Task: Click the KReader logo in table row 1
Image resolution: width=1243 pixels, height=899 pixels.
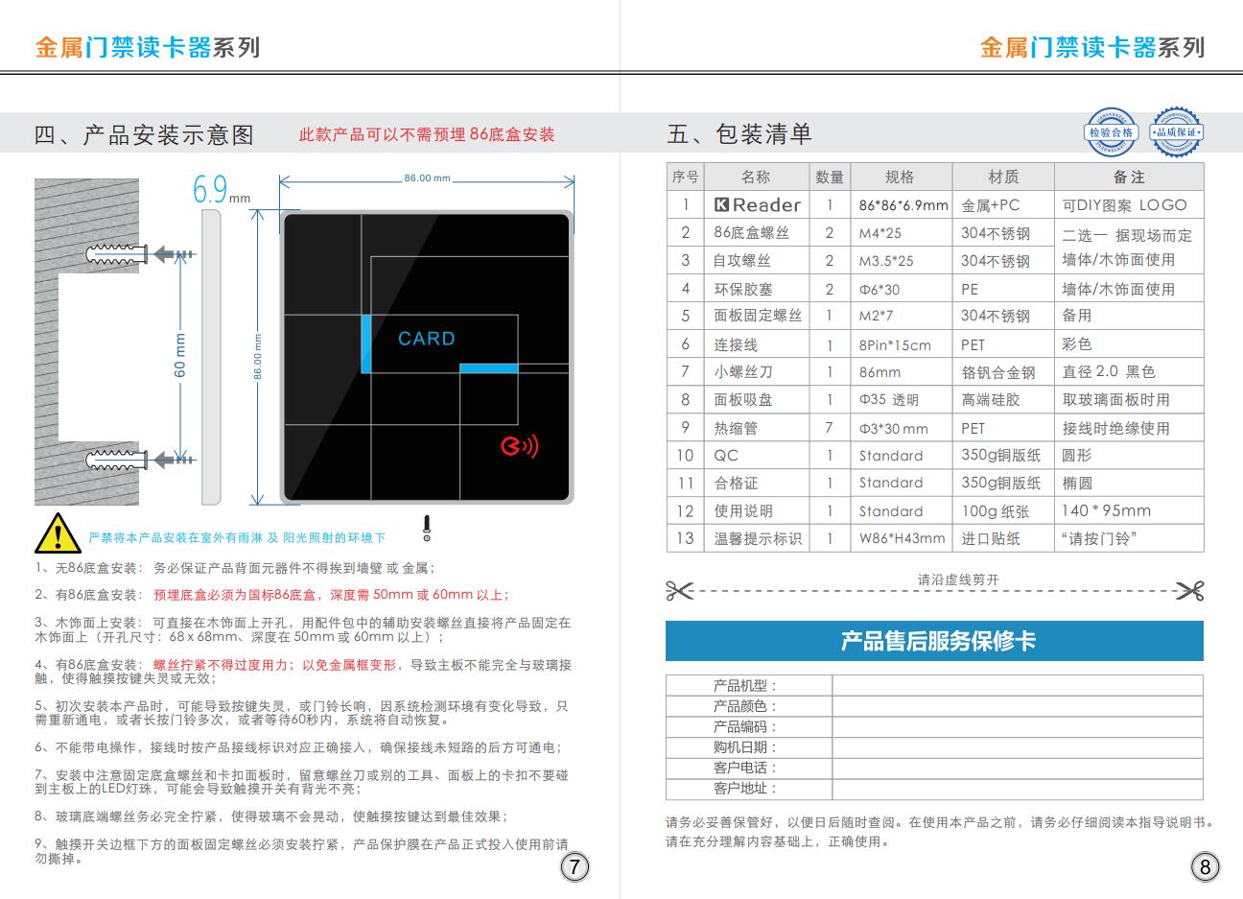Action: (x=758, y=204)
